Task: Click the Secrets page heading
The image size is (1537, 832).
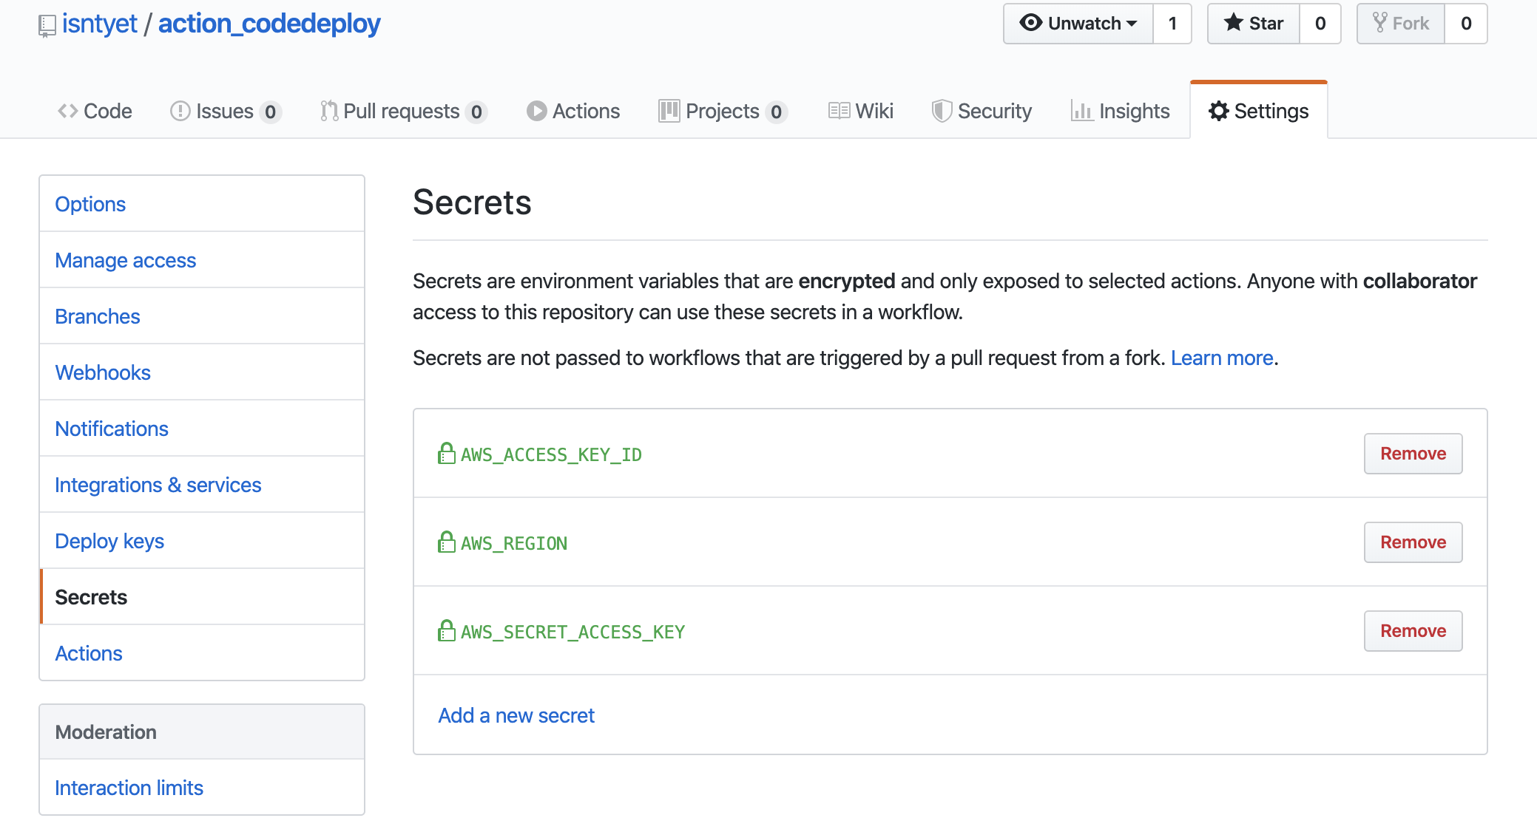Action: pos(472,202)
